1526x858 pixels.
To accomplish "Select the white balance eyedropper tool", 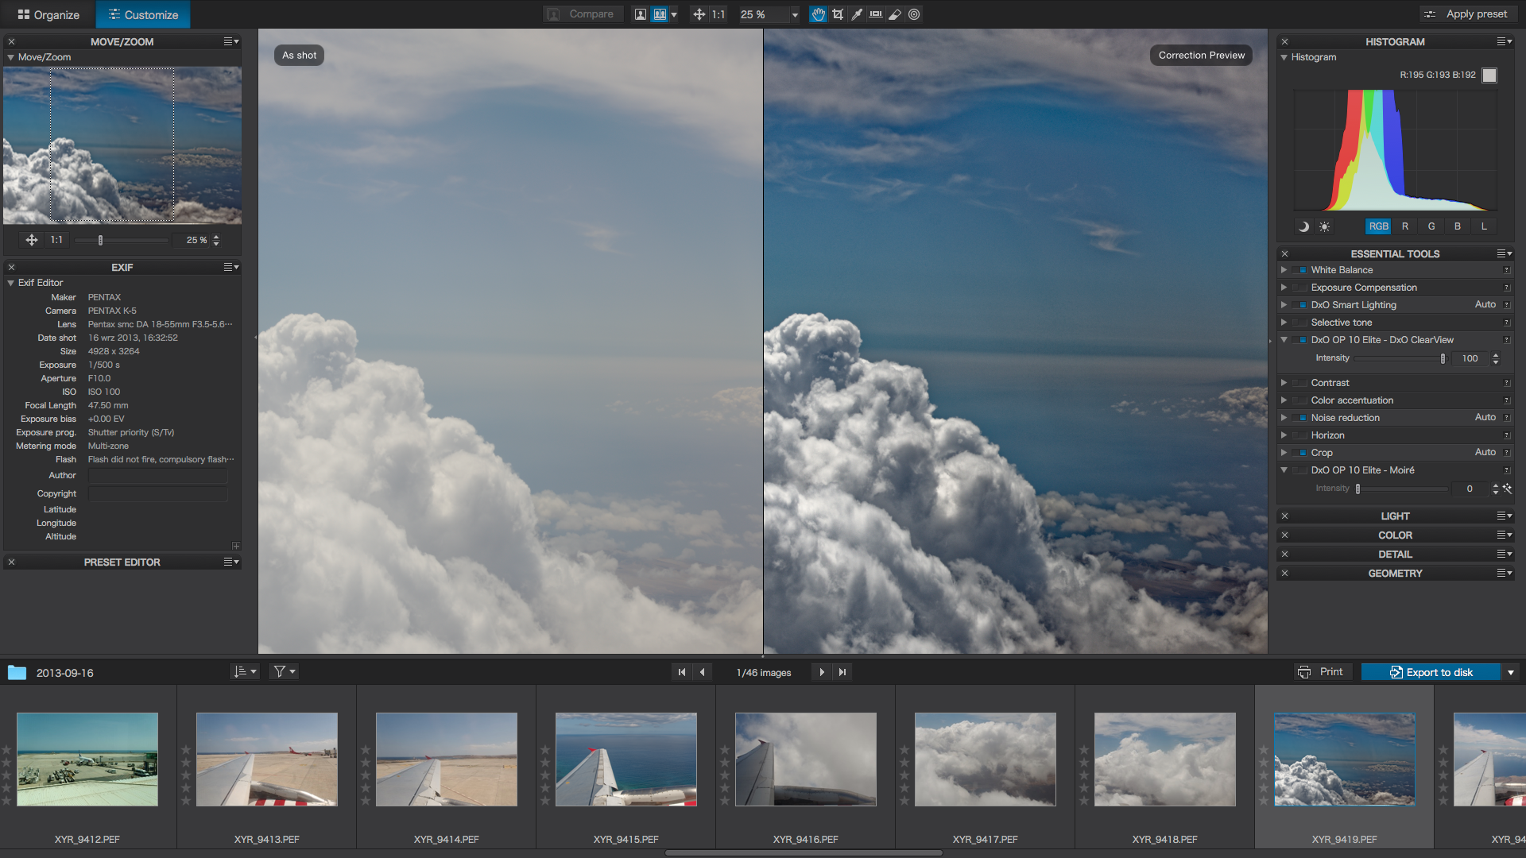I will pos(857,14).
